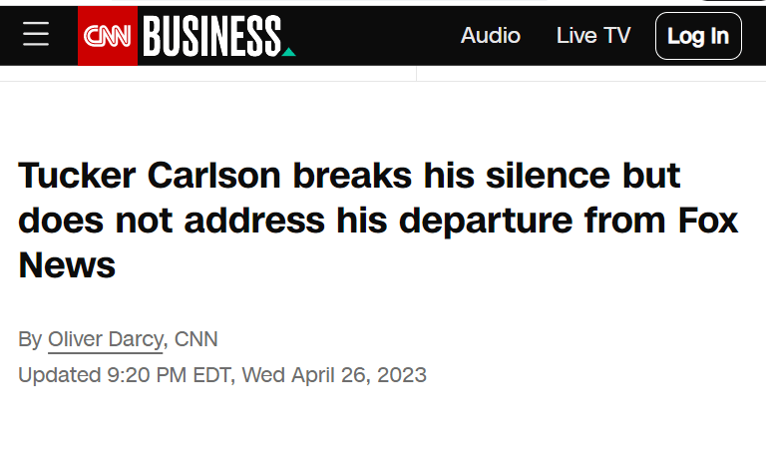Click the red CNN logo
The width and height of the screenshot is (766, 458).
click(x=108, y=37)
